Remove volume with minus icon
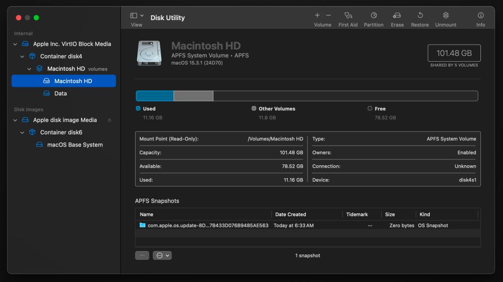This screenshot has height=282, width=503. tap(329, 15)
